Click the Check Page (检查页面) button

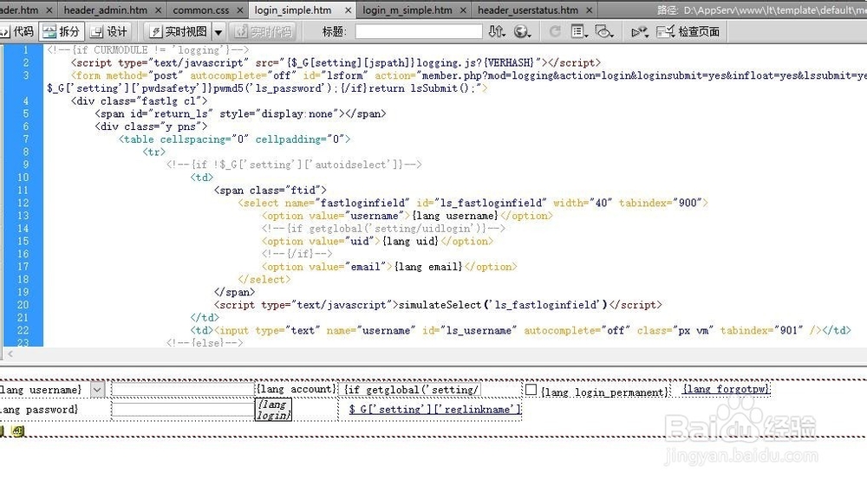[688, 31]
